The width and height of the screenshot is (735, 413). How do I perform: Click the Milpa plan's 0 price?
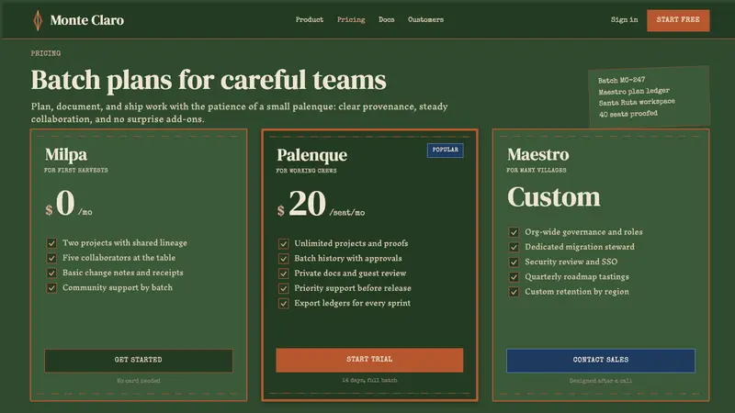tap(65, 202)
